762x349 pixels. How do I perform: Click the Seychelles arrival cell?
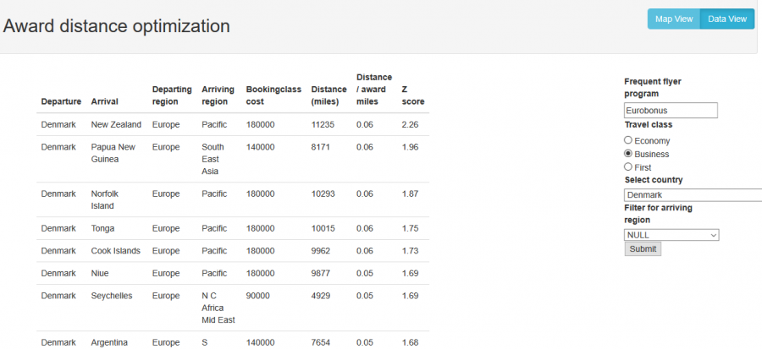[112, 296]
